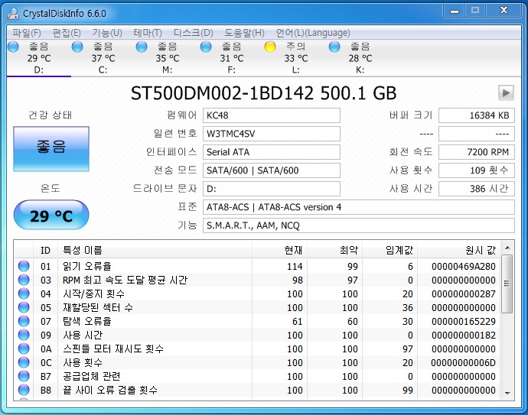This screenshot has height=415, width=528.
Task: Open the 기능(U) menu
Action: (x=107, y=33)
